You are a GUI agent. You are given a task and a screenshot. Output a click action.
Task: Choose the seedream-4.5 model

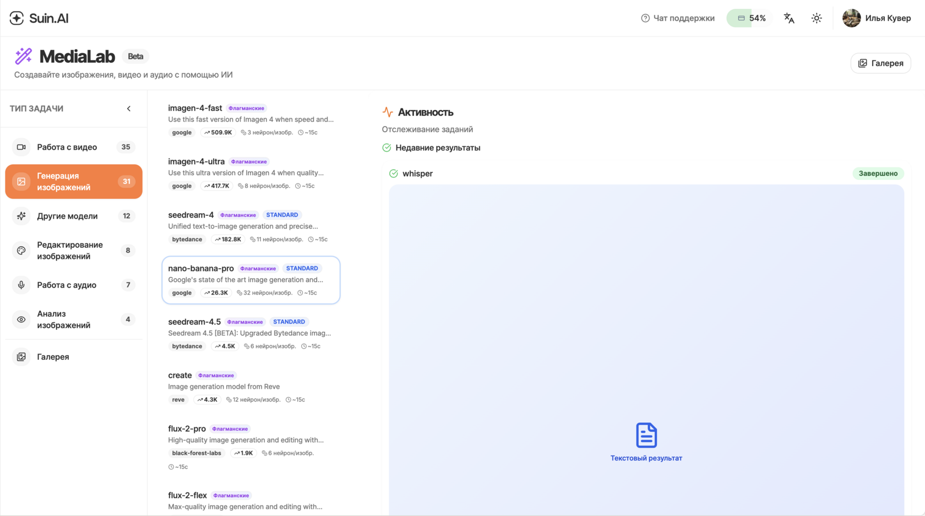point(251,334)
